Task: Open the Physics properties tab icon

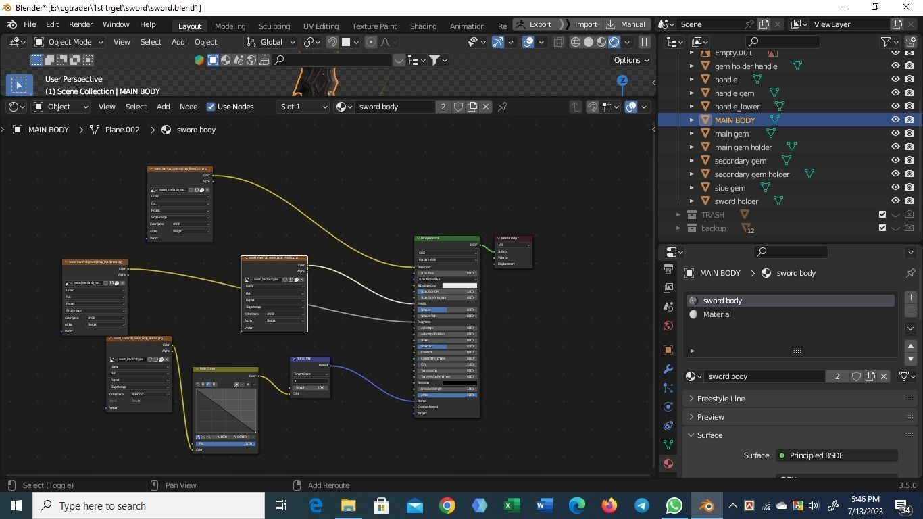Action: click(x=668, y=407)
